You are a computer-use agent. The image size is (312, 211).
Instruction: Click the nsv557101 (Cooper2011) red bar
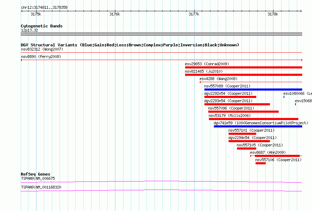pos(242,134)
